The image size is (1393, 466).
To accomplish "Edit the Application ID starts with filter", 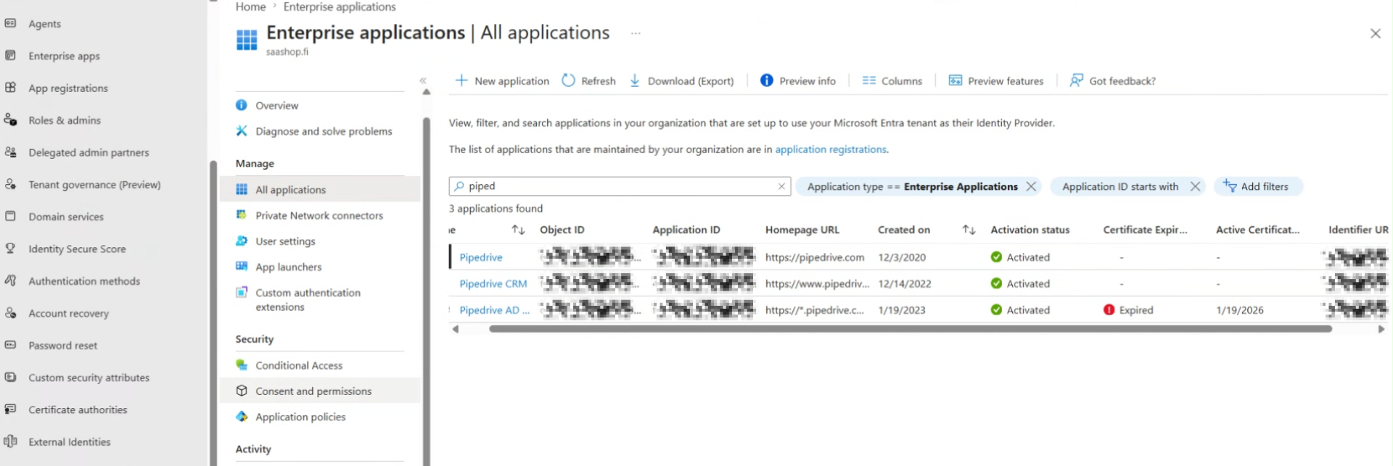I will [1120, 186].
